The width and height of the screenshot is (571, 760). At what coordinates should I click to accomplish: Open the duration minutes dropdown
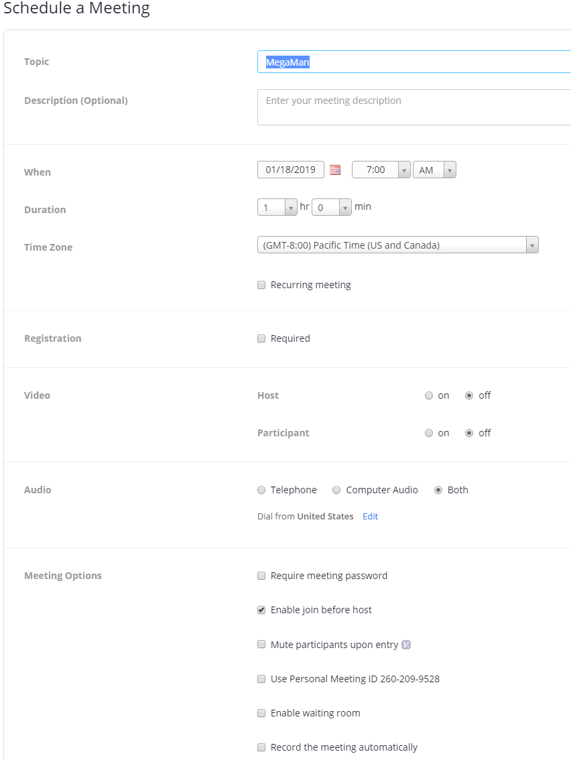(x=344, y=207)
